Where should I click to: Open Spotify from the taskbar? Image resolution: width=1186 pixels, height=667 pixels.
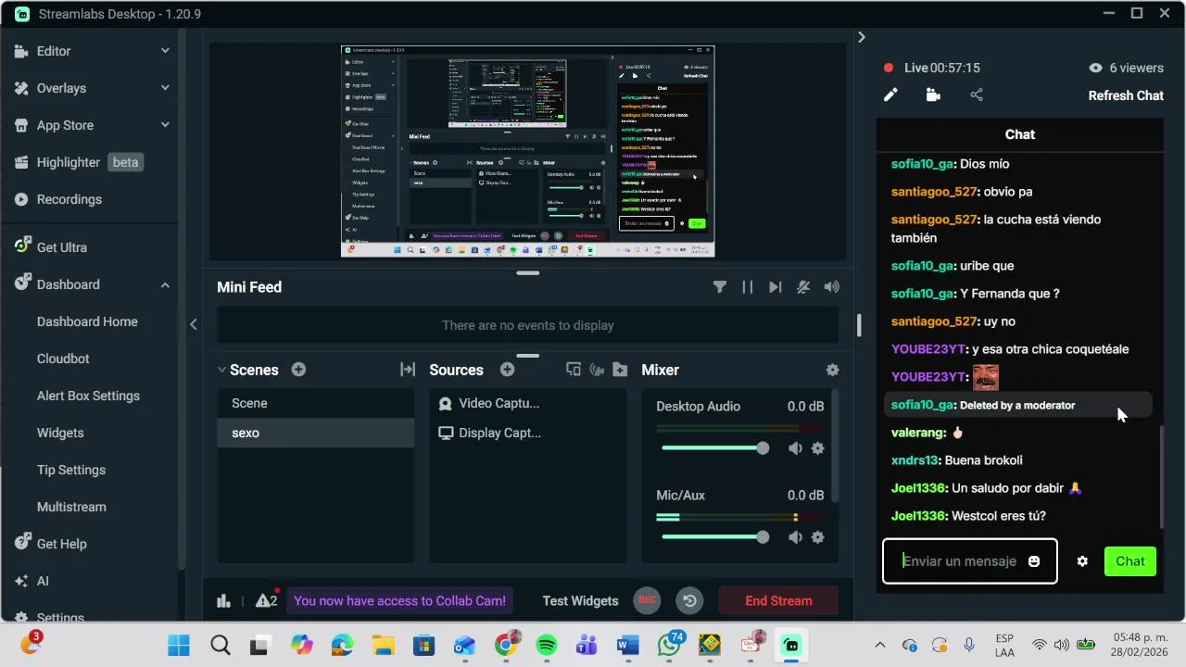click(547, 645)
